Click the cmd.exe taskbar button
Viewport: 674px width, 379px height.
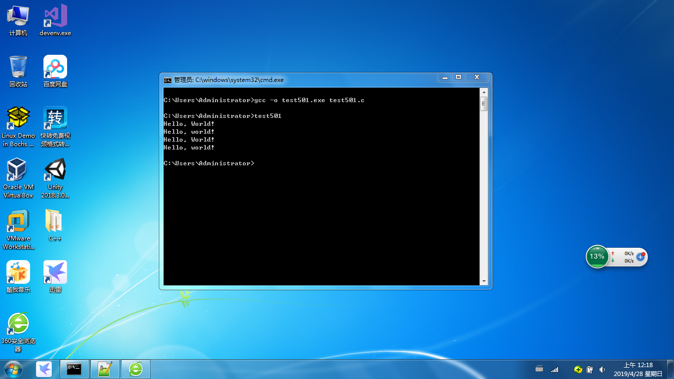[75, 369]
